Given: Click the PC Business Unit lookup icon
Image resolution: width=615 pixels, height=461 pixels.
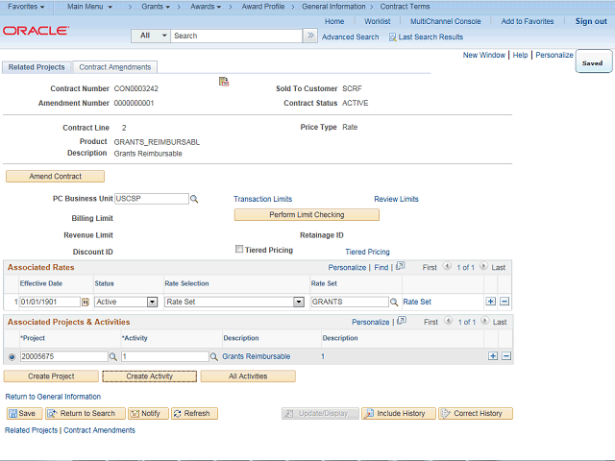Looking at the screenshot, I should 193,199.
